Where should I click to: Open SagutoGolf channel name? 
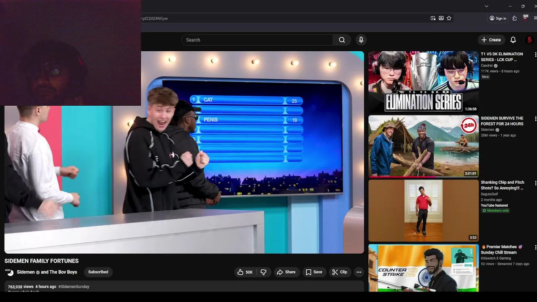pos(489,194)
